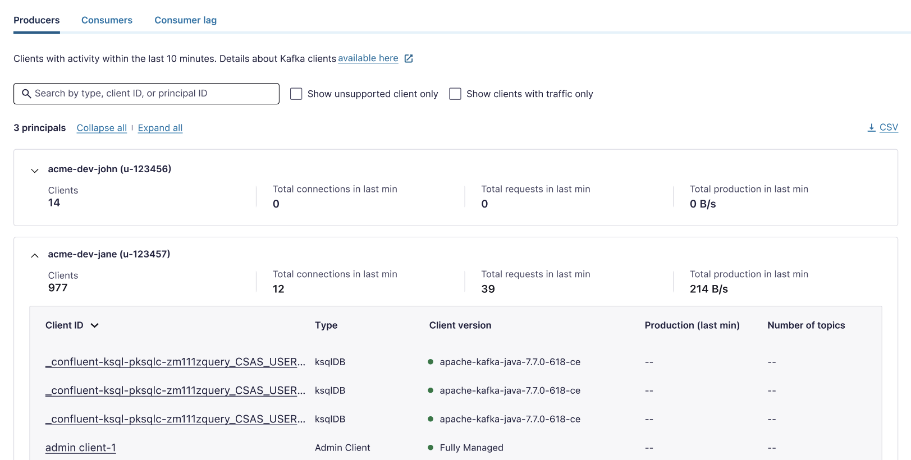Sort by Client ID column arrow
911x460 pixels.
click(x=95, y=325)
